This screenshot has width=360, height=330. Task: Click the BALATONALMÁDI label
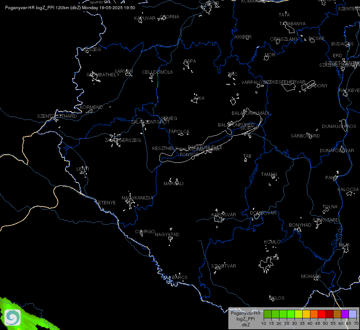pyautogui.click(x=251, y=113)
